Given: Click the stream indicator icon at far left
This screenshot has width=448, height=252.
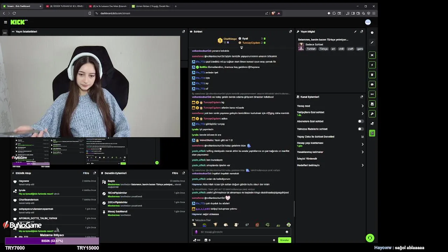Looking at the screenshot, I should (5, 33).
